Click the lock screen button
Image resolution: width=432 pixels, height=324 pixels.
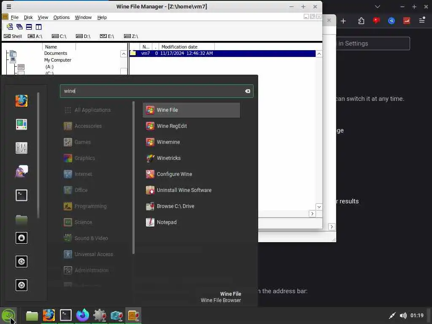click(22, 238)
